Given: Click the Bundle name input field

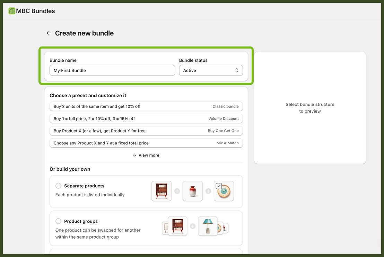Looking at the screenshot, I should click(112, 70).
